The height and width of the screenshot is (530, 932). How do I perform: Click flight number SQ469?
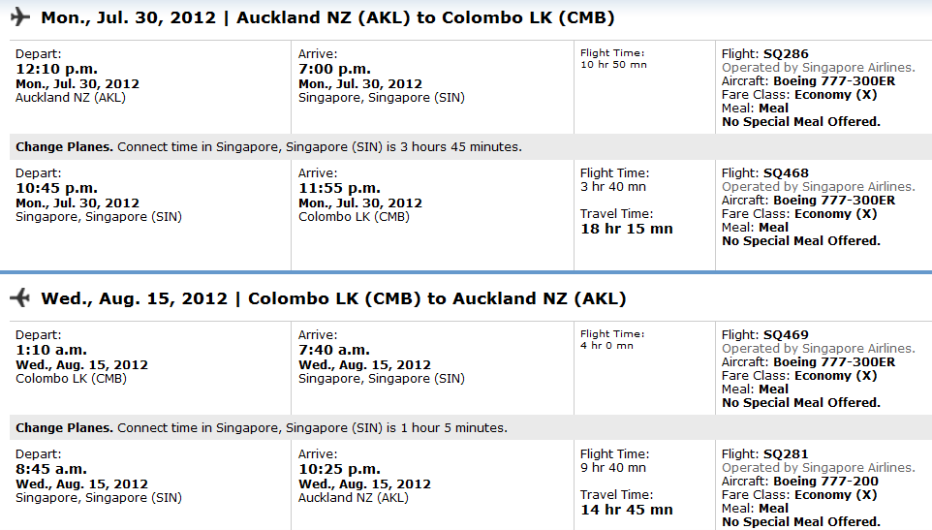point(786,335)
